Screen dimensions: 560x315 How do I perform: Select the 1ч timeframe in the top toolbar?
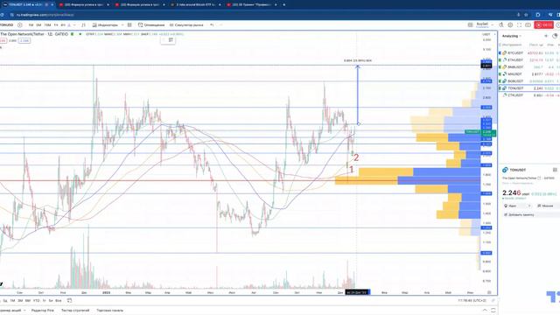coord(56,25)
